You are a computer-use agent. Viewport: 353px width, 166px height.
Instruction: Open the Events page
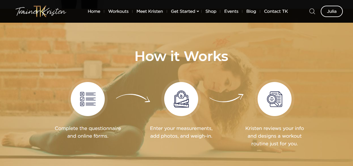coord(231,11)
